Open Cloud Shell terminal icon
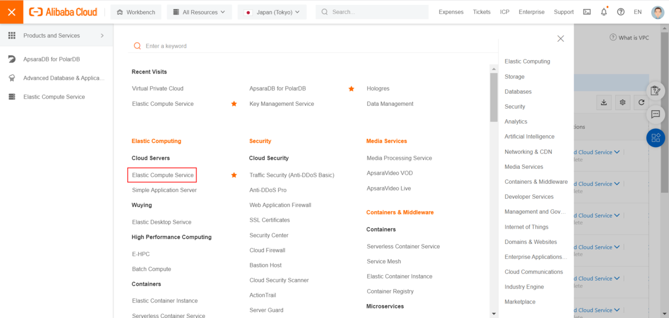The width and height of the screenshot is (669, 318). click(x=586, y=12)
